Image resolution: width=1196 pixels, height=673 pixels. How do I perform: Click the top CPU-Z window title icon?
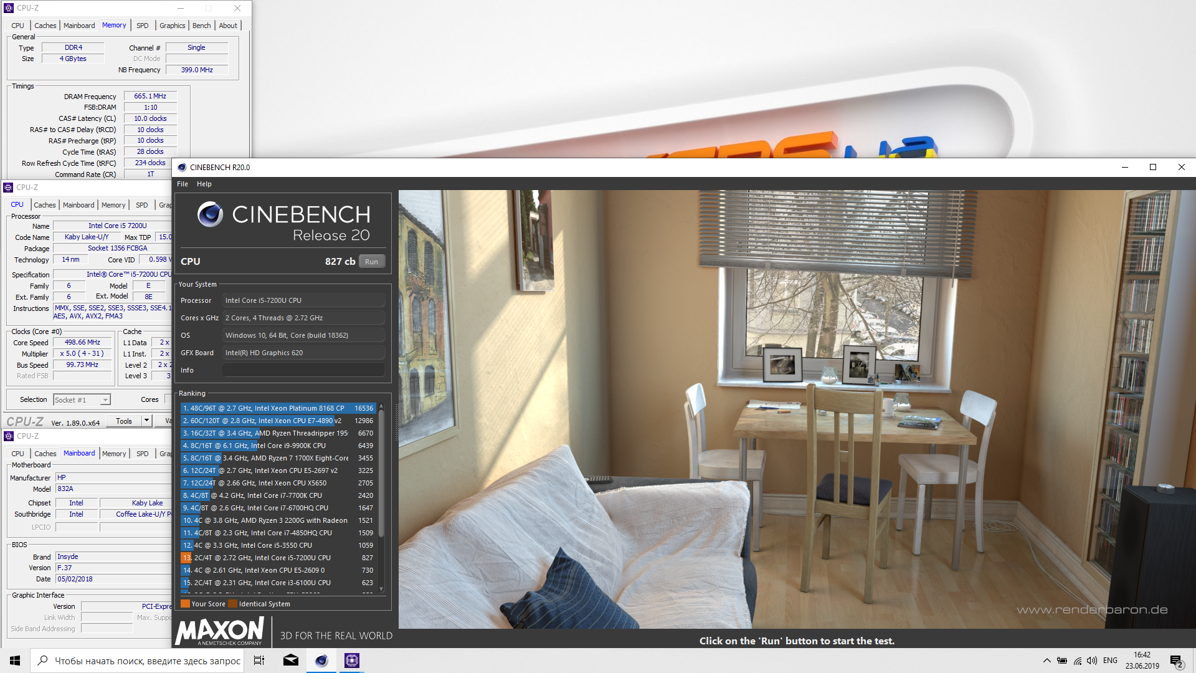coord(9,8)
